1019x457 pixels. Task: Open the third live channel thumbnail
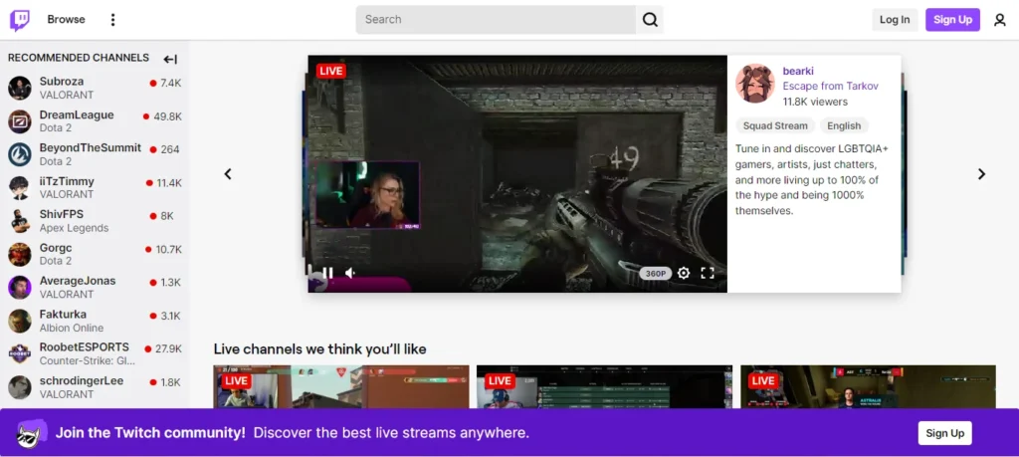tap(868, 386)
